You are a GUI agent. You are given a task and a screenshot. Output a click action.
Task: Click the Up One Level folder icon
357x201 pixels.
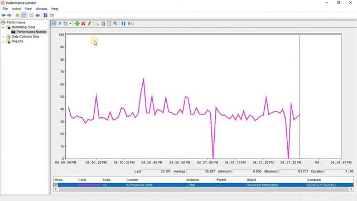[17, 15]
